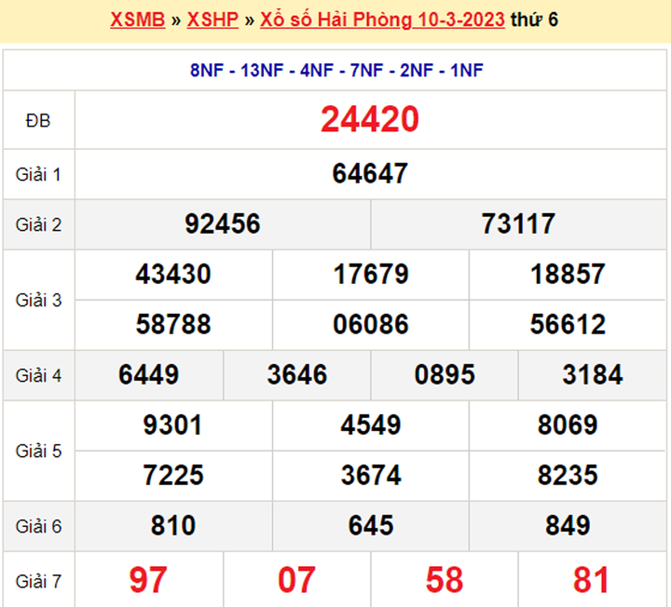Select Giải 2 number 92456
The image size is (671, 607).
(223, 223)
